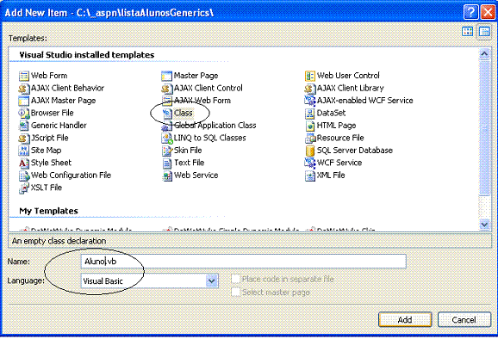Choose the Class template icon
The image size is (498, 339).
pyautogui.click(x=167, y=114)
